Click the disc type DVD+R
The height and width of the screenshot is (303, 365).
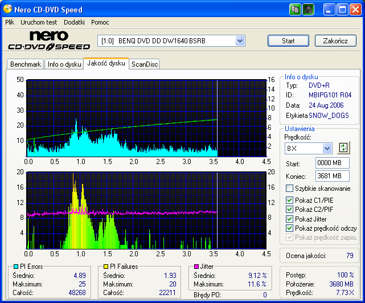[x=319, y=85]
